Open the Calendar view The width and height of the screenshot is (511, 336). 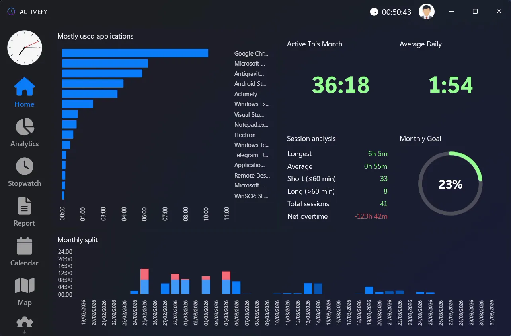tap(24, 252)
